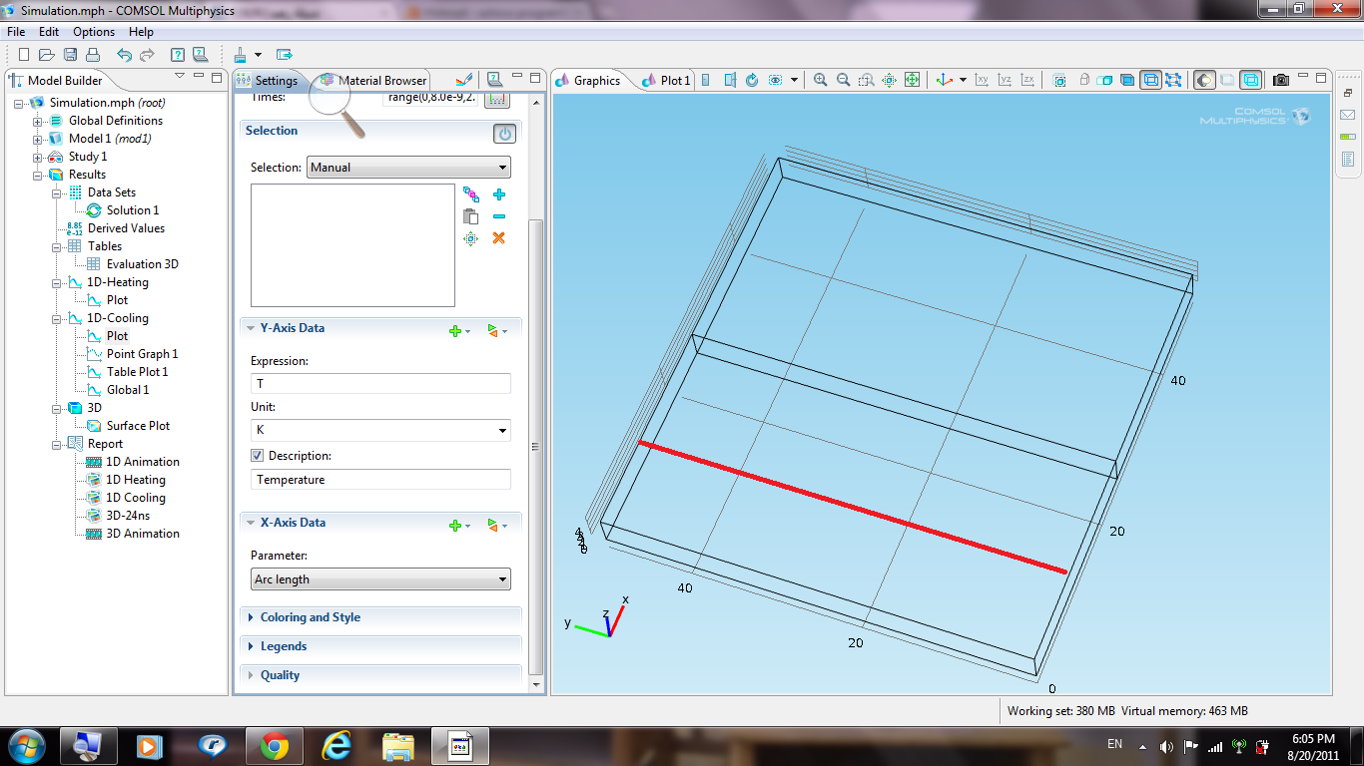The image size is (1364, 766).
Task: Select Surface Plot in the model tree
Action: 138,426
